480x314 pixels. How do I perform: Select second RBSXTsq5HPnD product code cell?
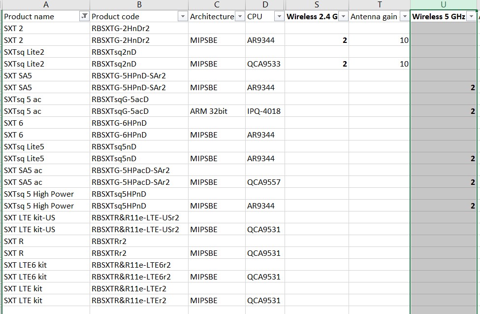click(x=139, y=206)
